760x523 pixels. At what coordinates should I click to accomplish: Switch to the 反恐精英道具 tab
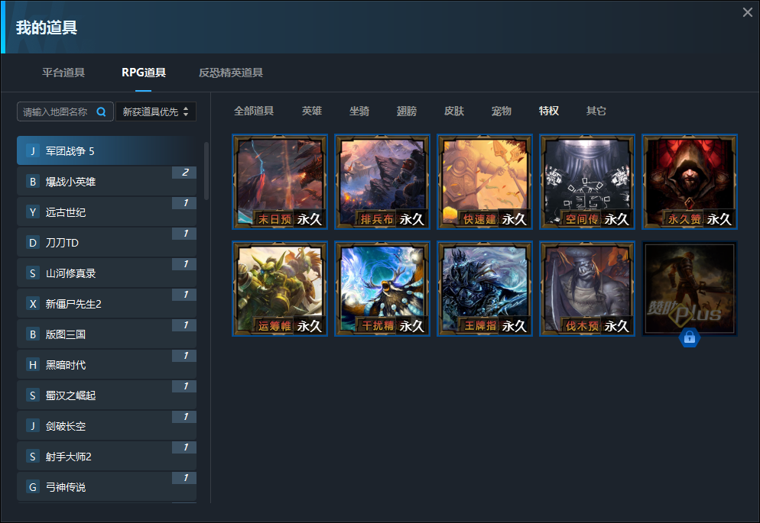click(x=231, y=73)
